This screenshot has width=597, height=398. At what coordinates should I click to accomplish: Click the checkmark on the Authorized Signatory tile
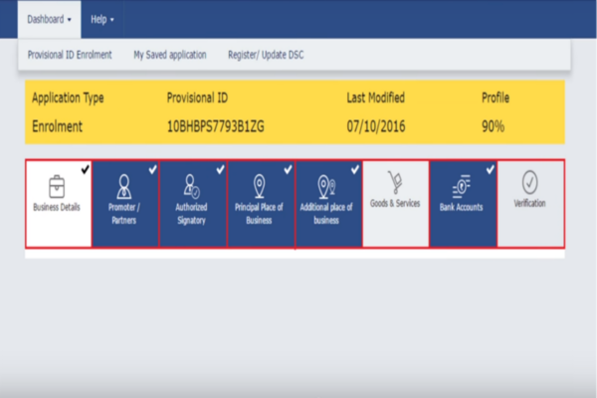pyautogui.click(x=220, y=169)
